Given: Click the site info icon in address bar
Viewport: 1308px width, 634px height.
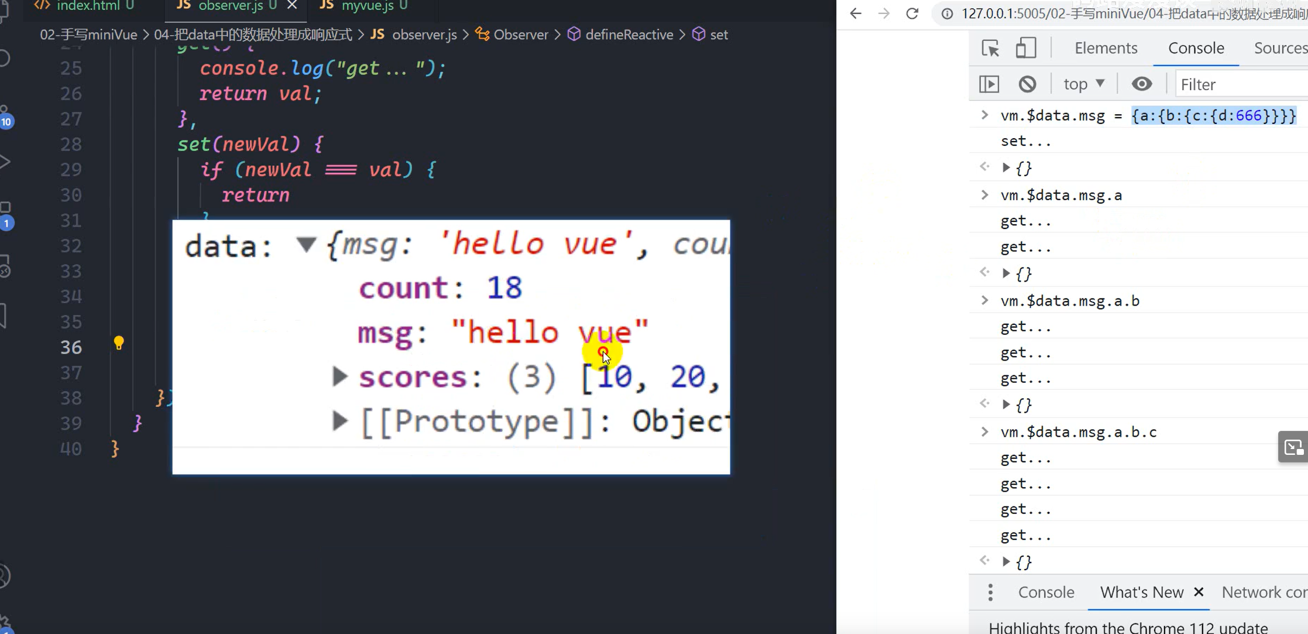Looking at the screenshot, I should tap(946, 13).
